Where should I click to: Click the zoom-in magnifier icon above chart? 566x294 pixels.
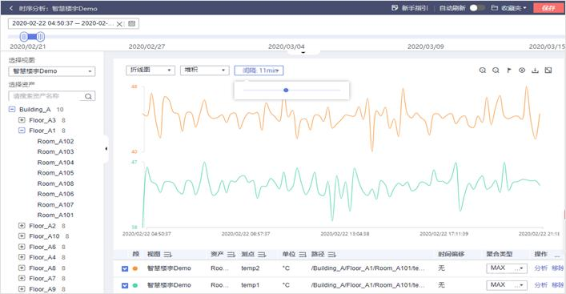(482, 70)
